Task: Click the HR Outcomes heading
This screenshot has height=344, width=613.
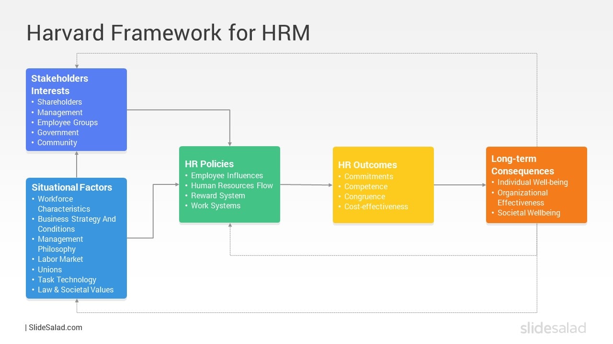Action: pos(367,165)
